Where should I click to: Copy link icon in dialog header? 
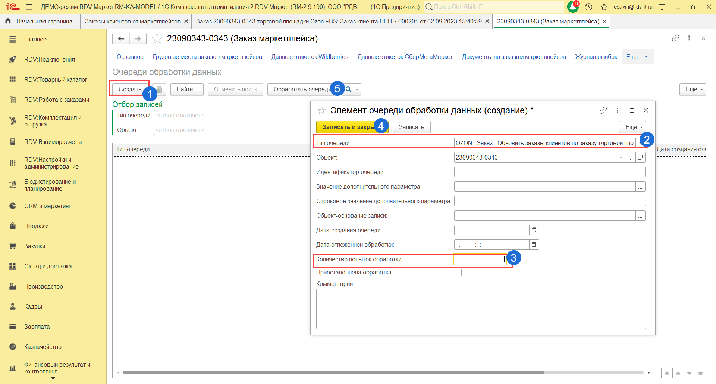coord(603,110)
